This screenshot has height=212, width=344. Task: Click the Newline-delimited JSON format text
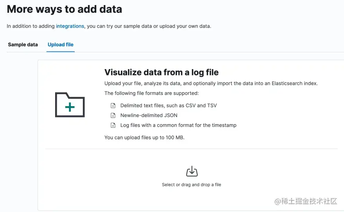click(149, 116)
